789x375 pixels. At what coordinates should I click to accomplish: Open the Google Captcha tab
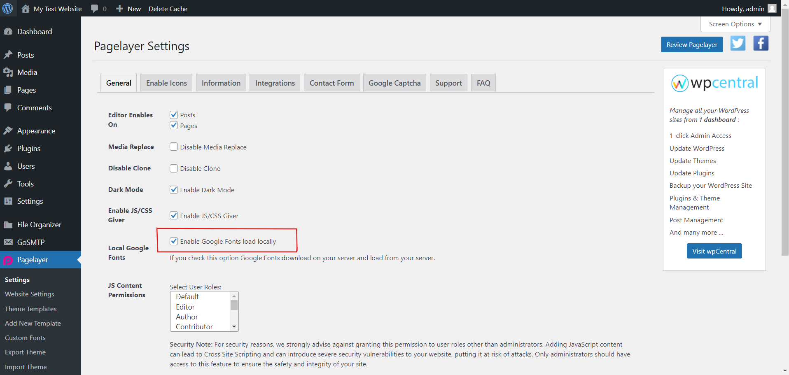coord(394,82)
